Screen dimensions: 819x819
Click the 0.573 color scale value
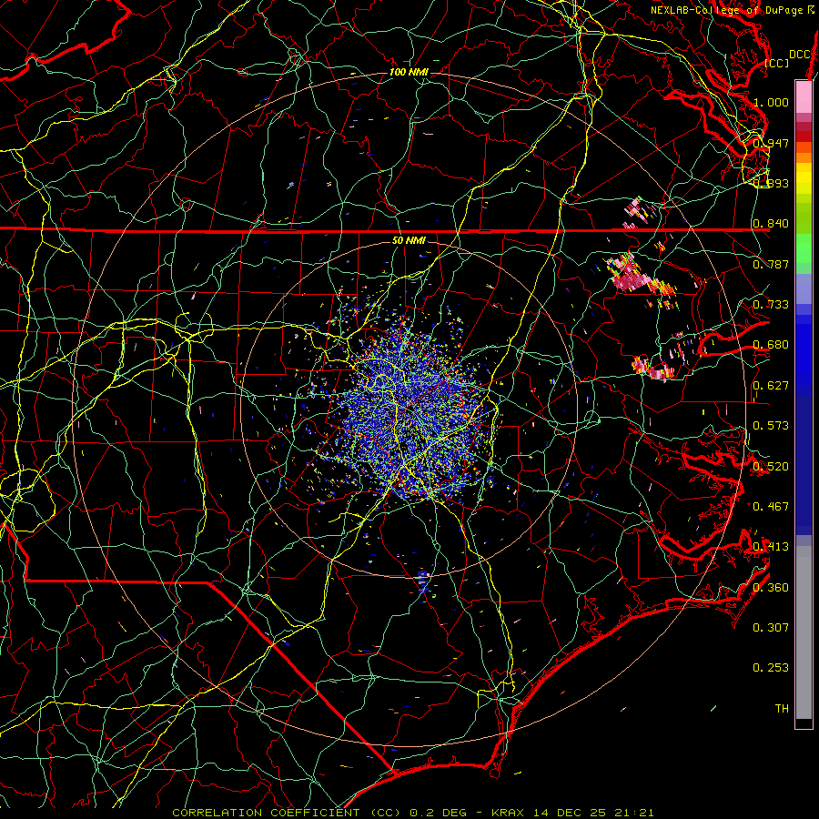pyautogui.click(x=771, y=426)
